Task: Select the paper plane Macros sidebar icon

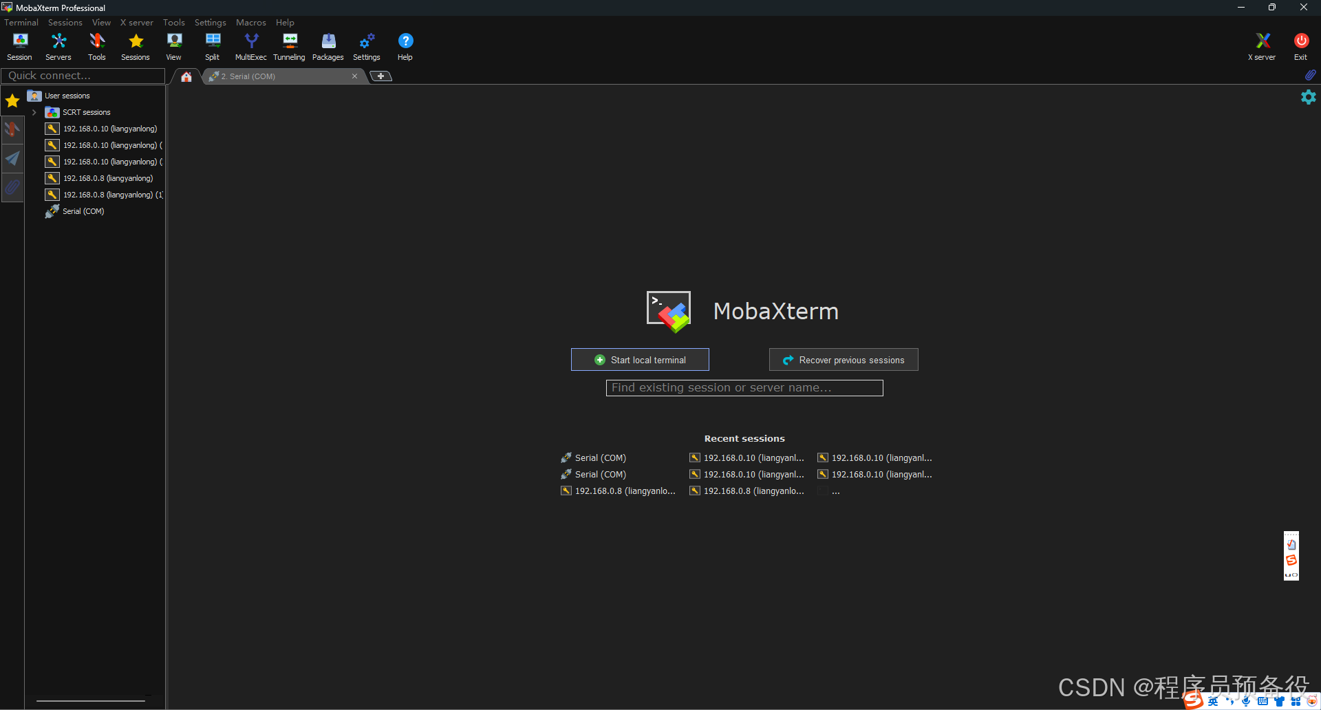Action: pos(12,158)
